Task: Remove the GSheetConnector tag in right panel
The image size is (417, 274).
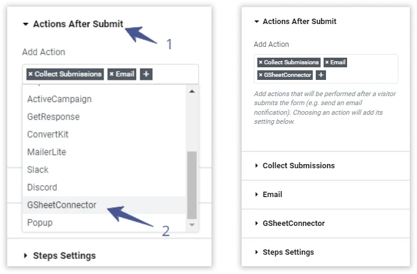Action: click(260, 75)
